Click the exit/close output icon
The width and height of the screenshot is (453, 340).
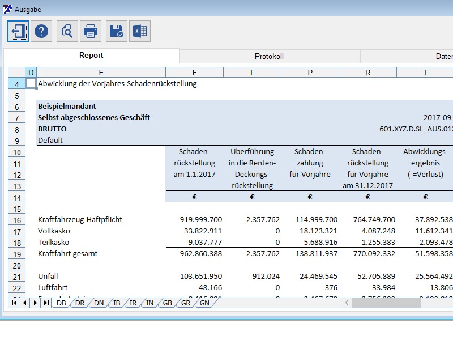[18, 31]
